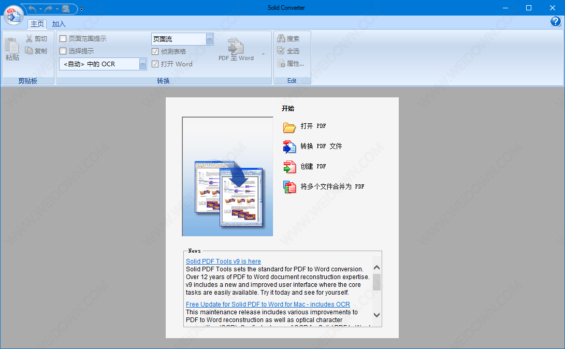Click the 全选 select all icon

(x=281, y=50)
